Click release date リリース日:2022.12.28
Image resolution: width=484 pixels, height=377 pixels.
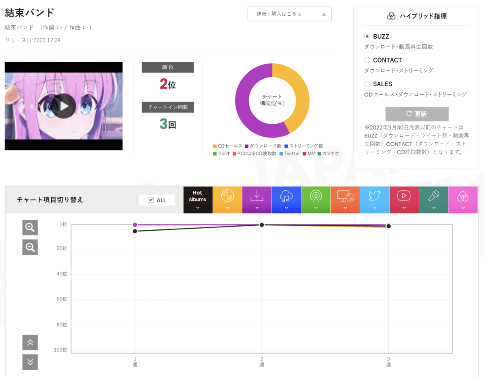[x=33, y=40]
